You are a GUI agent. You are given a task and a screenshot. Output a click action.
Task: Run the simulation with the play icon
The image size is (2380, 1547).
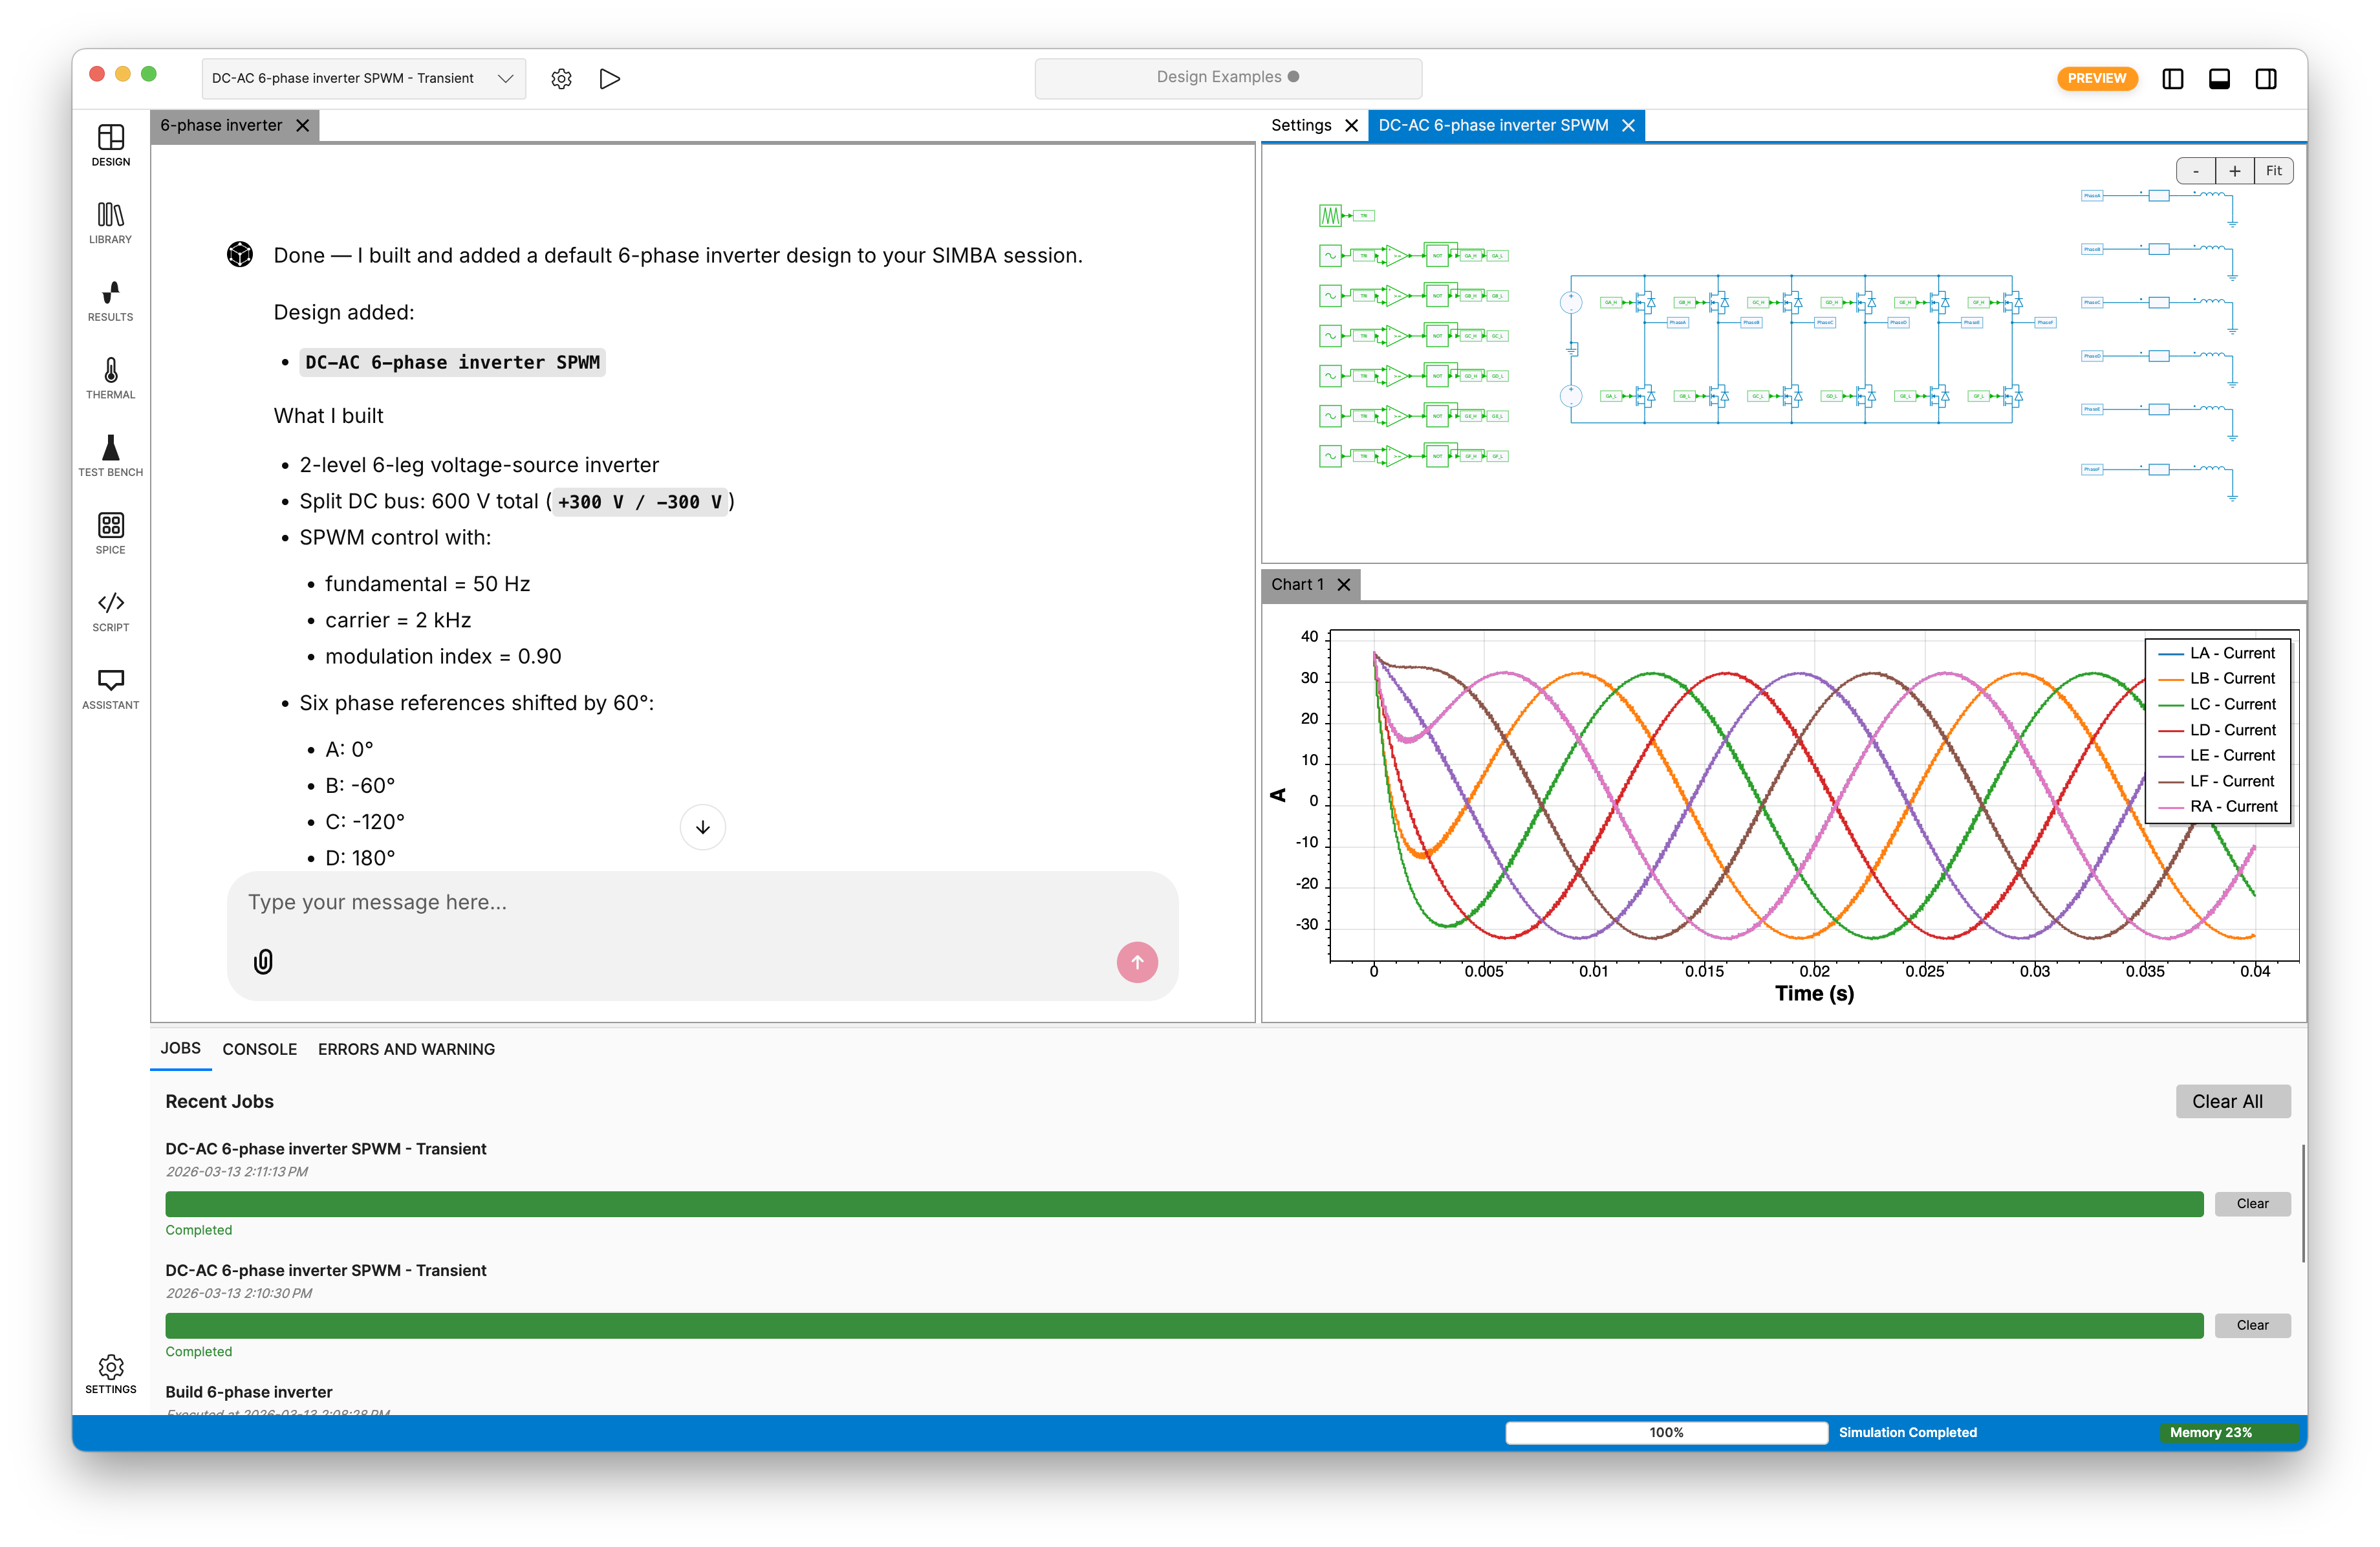[x=610, y=78]
